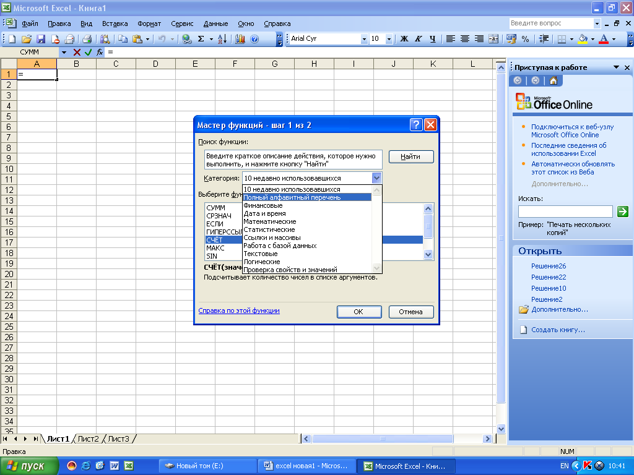Center cell contents horizontally
This screenshot has height=475, width=634.
coord(465,39)
